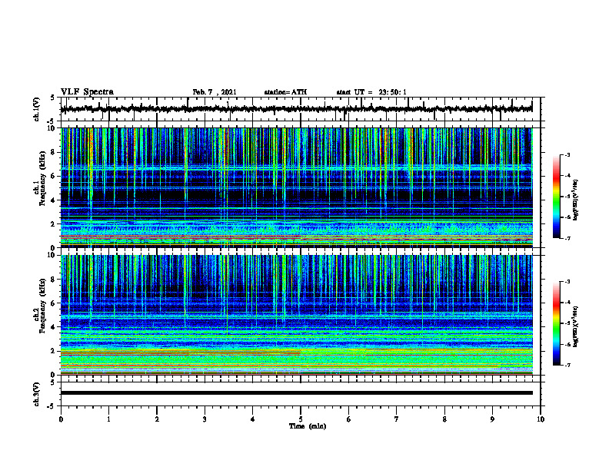The height and width of the screenshot is (470, 609).
Task: Click the "VLF Spectra" title text
Action: [87, 92]
